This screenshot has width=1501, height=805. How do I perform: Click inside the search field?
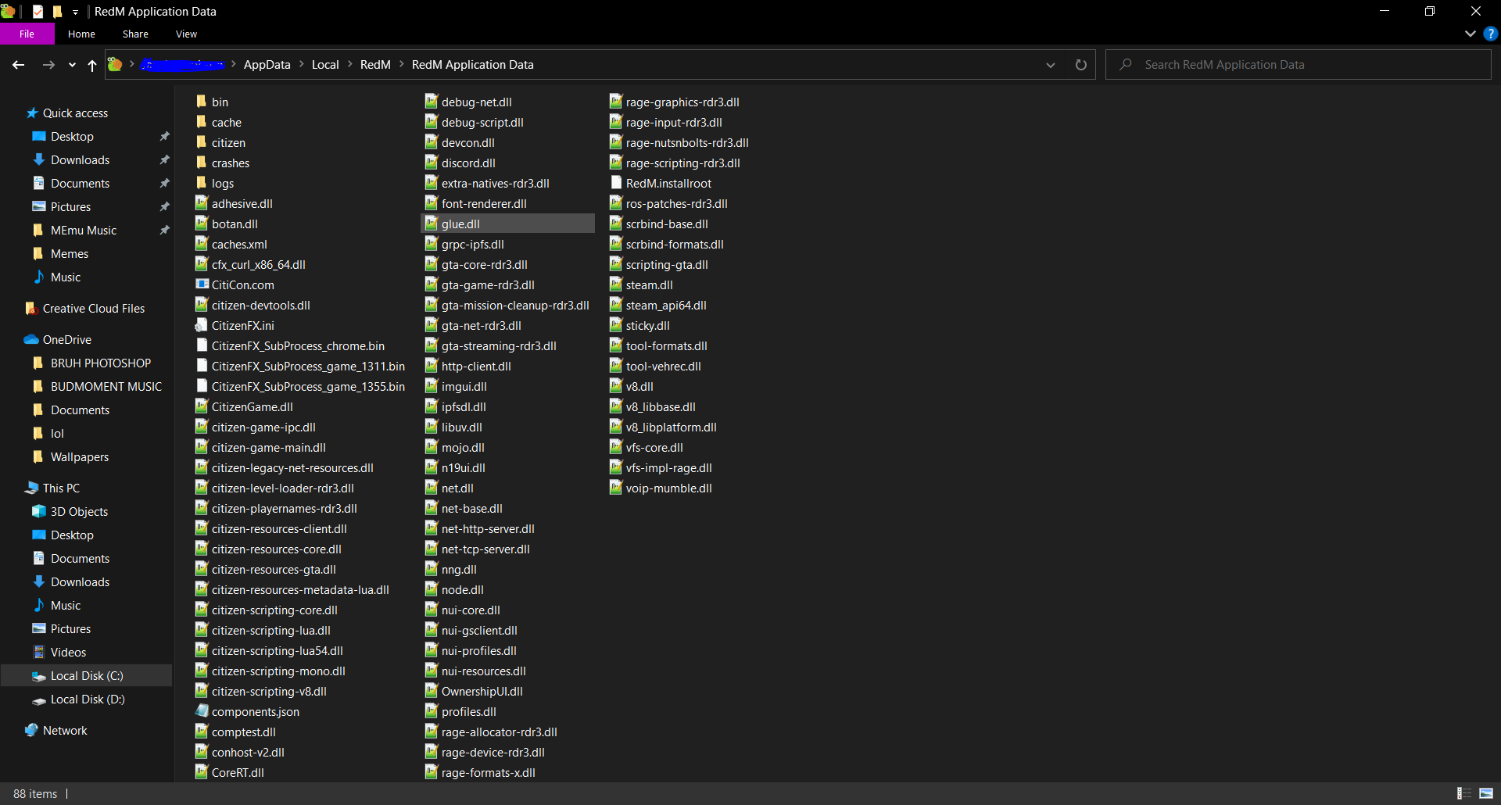coord(1251,64)
